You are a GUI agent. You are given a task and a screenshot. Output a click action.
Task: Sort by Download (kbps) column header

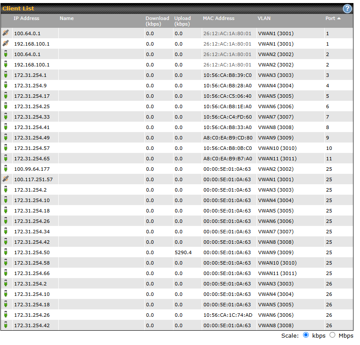pos(157,21)
